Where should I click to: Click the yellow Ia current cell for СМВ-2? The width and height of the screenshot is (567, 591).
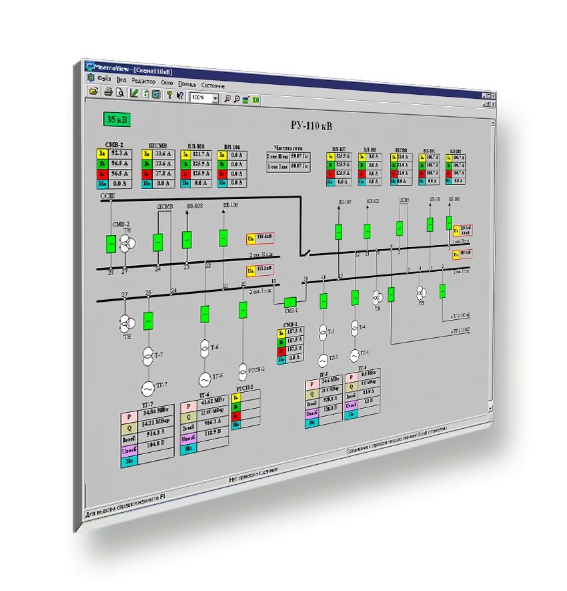coord(101,153)
